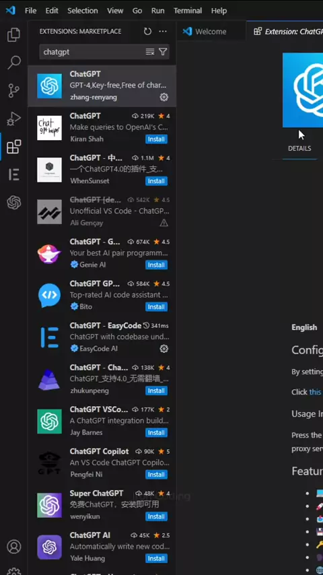Open the ChatGPT activity bar icon
Screen dimensions: 323x575
pos(14,203)
